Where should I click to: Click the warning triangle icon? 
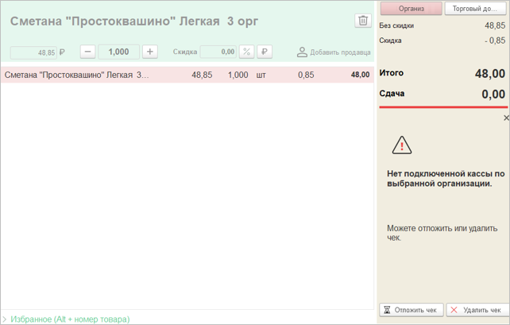click(402, 145)
